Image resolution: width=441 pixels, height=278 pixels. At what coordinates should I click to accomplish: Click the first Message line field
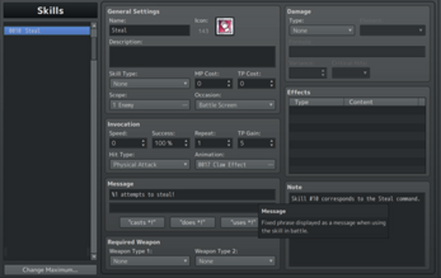pyautogui.click(x=192, y=195)
